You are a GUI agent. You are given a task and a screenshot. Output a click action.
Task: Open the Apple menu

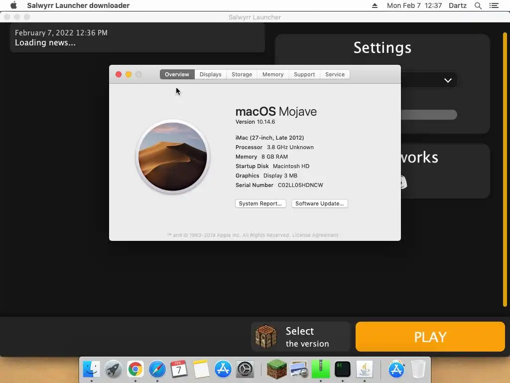13,5
